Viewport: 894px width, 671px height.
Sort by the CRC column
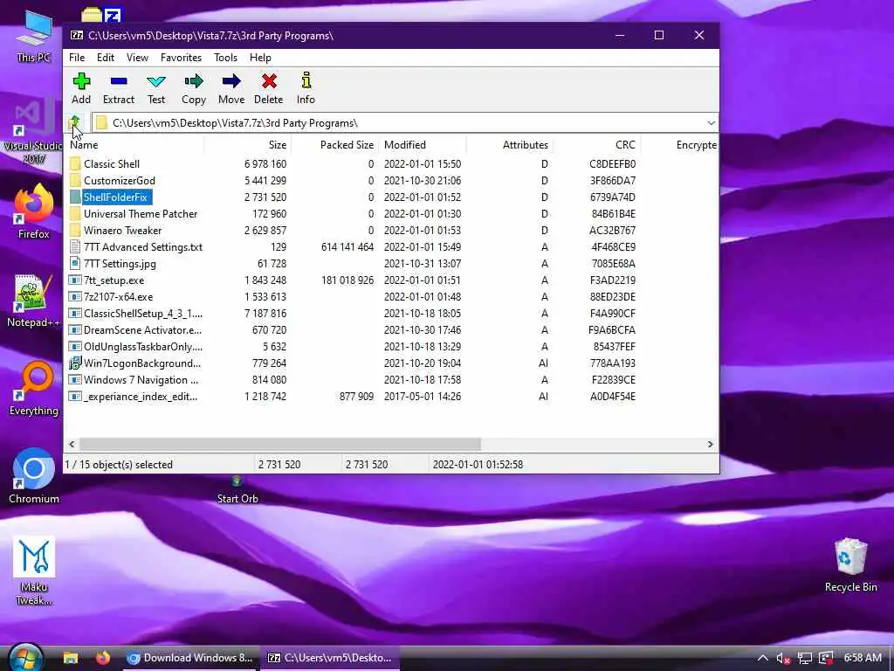point(597,145)
